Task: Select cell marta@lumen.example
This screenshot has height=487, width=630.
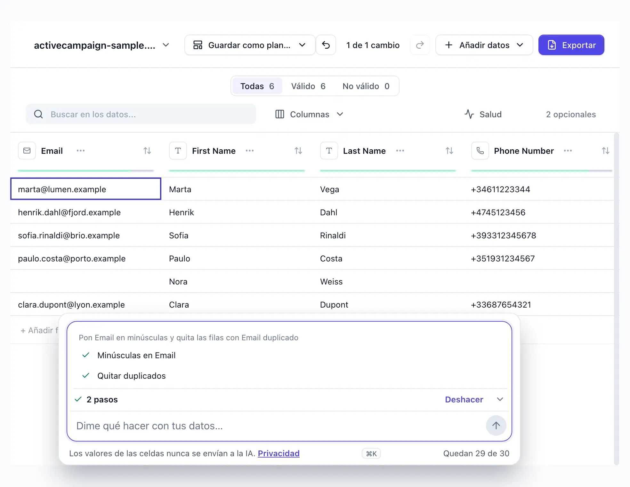Action: [86, 189]
